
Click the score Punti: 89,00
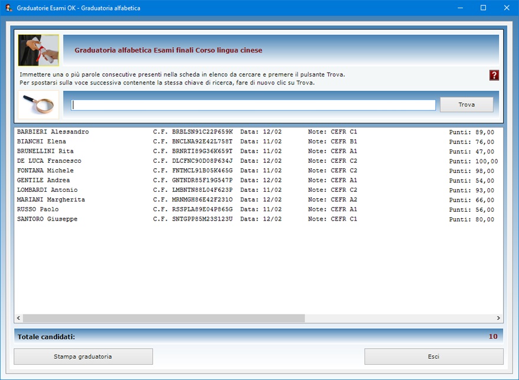472,132
